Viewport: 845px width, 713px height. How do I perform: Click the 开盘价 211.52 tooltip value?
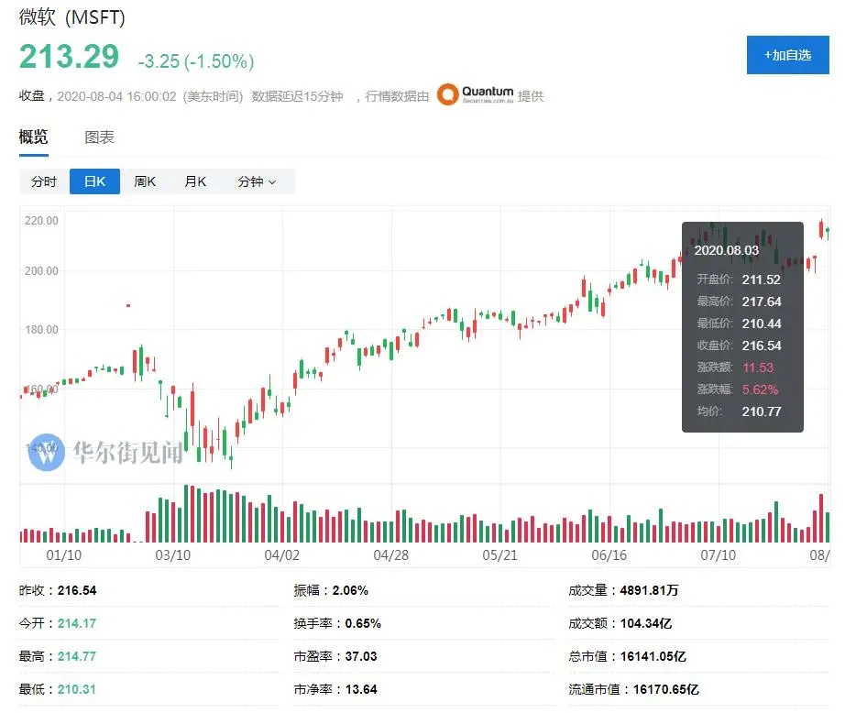tap(761, 280)
